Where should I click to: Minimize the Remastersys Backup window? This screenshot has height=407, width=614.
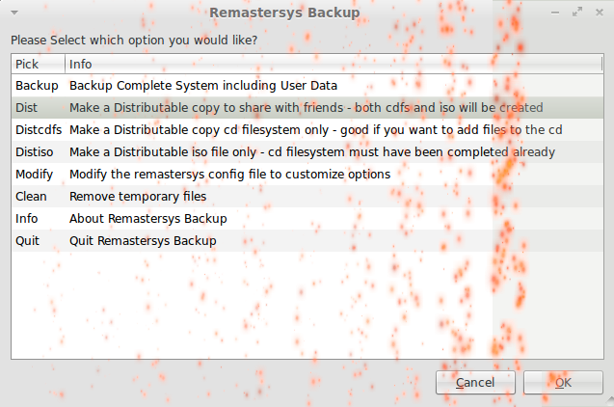(557, 14)
